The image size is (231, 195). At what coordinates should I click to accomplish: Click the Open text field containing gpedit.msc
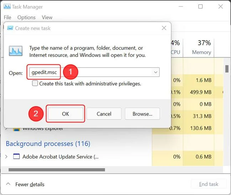coord(94,72)
